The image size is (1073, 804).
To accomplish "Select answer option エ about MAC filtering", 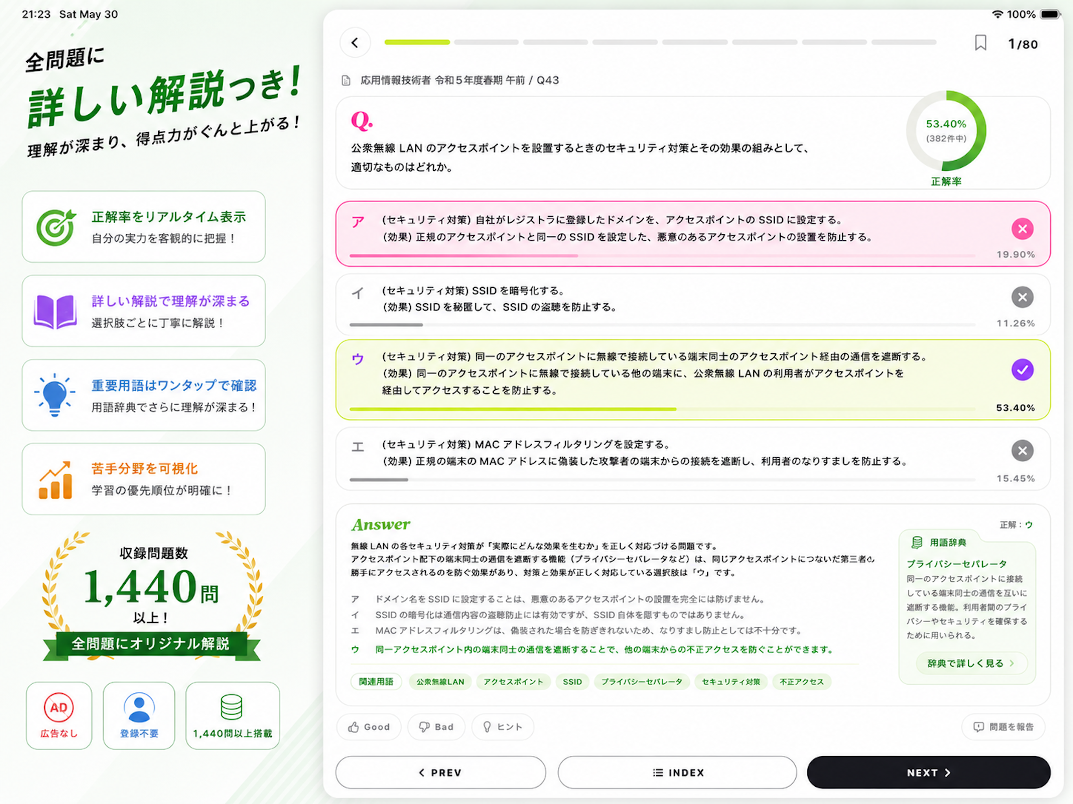I will [693, 459].
